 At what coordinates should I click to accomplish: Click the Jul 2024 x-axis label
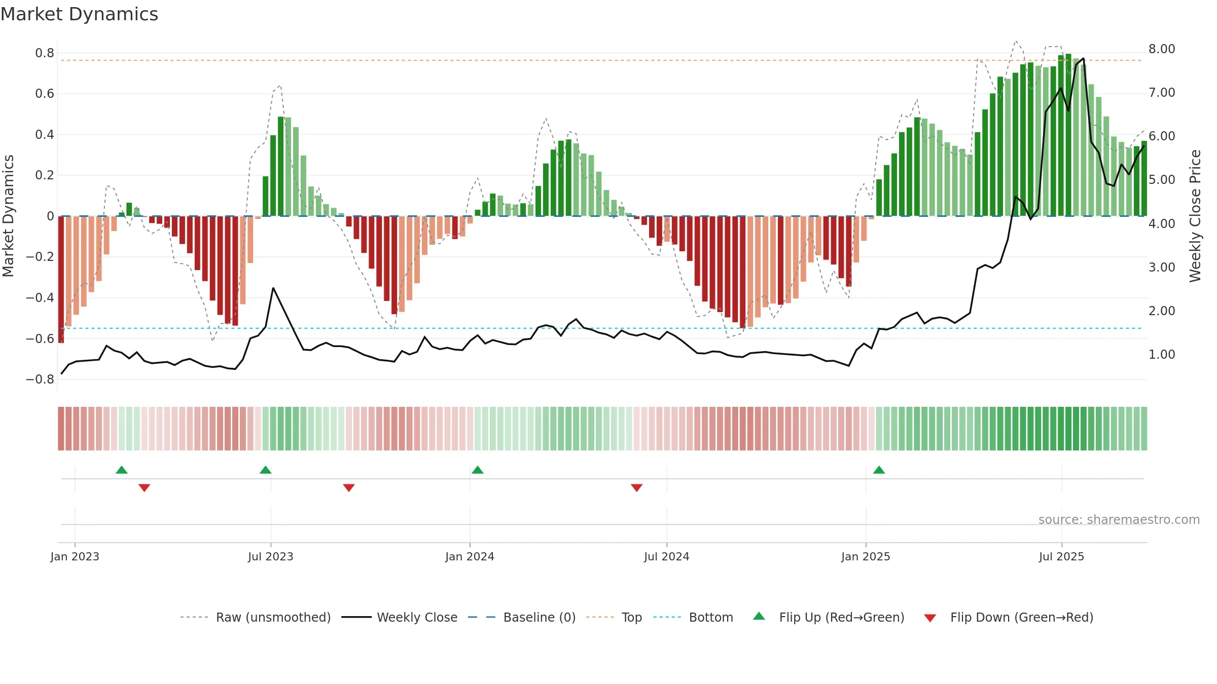(666, 556)
